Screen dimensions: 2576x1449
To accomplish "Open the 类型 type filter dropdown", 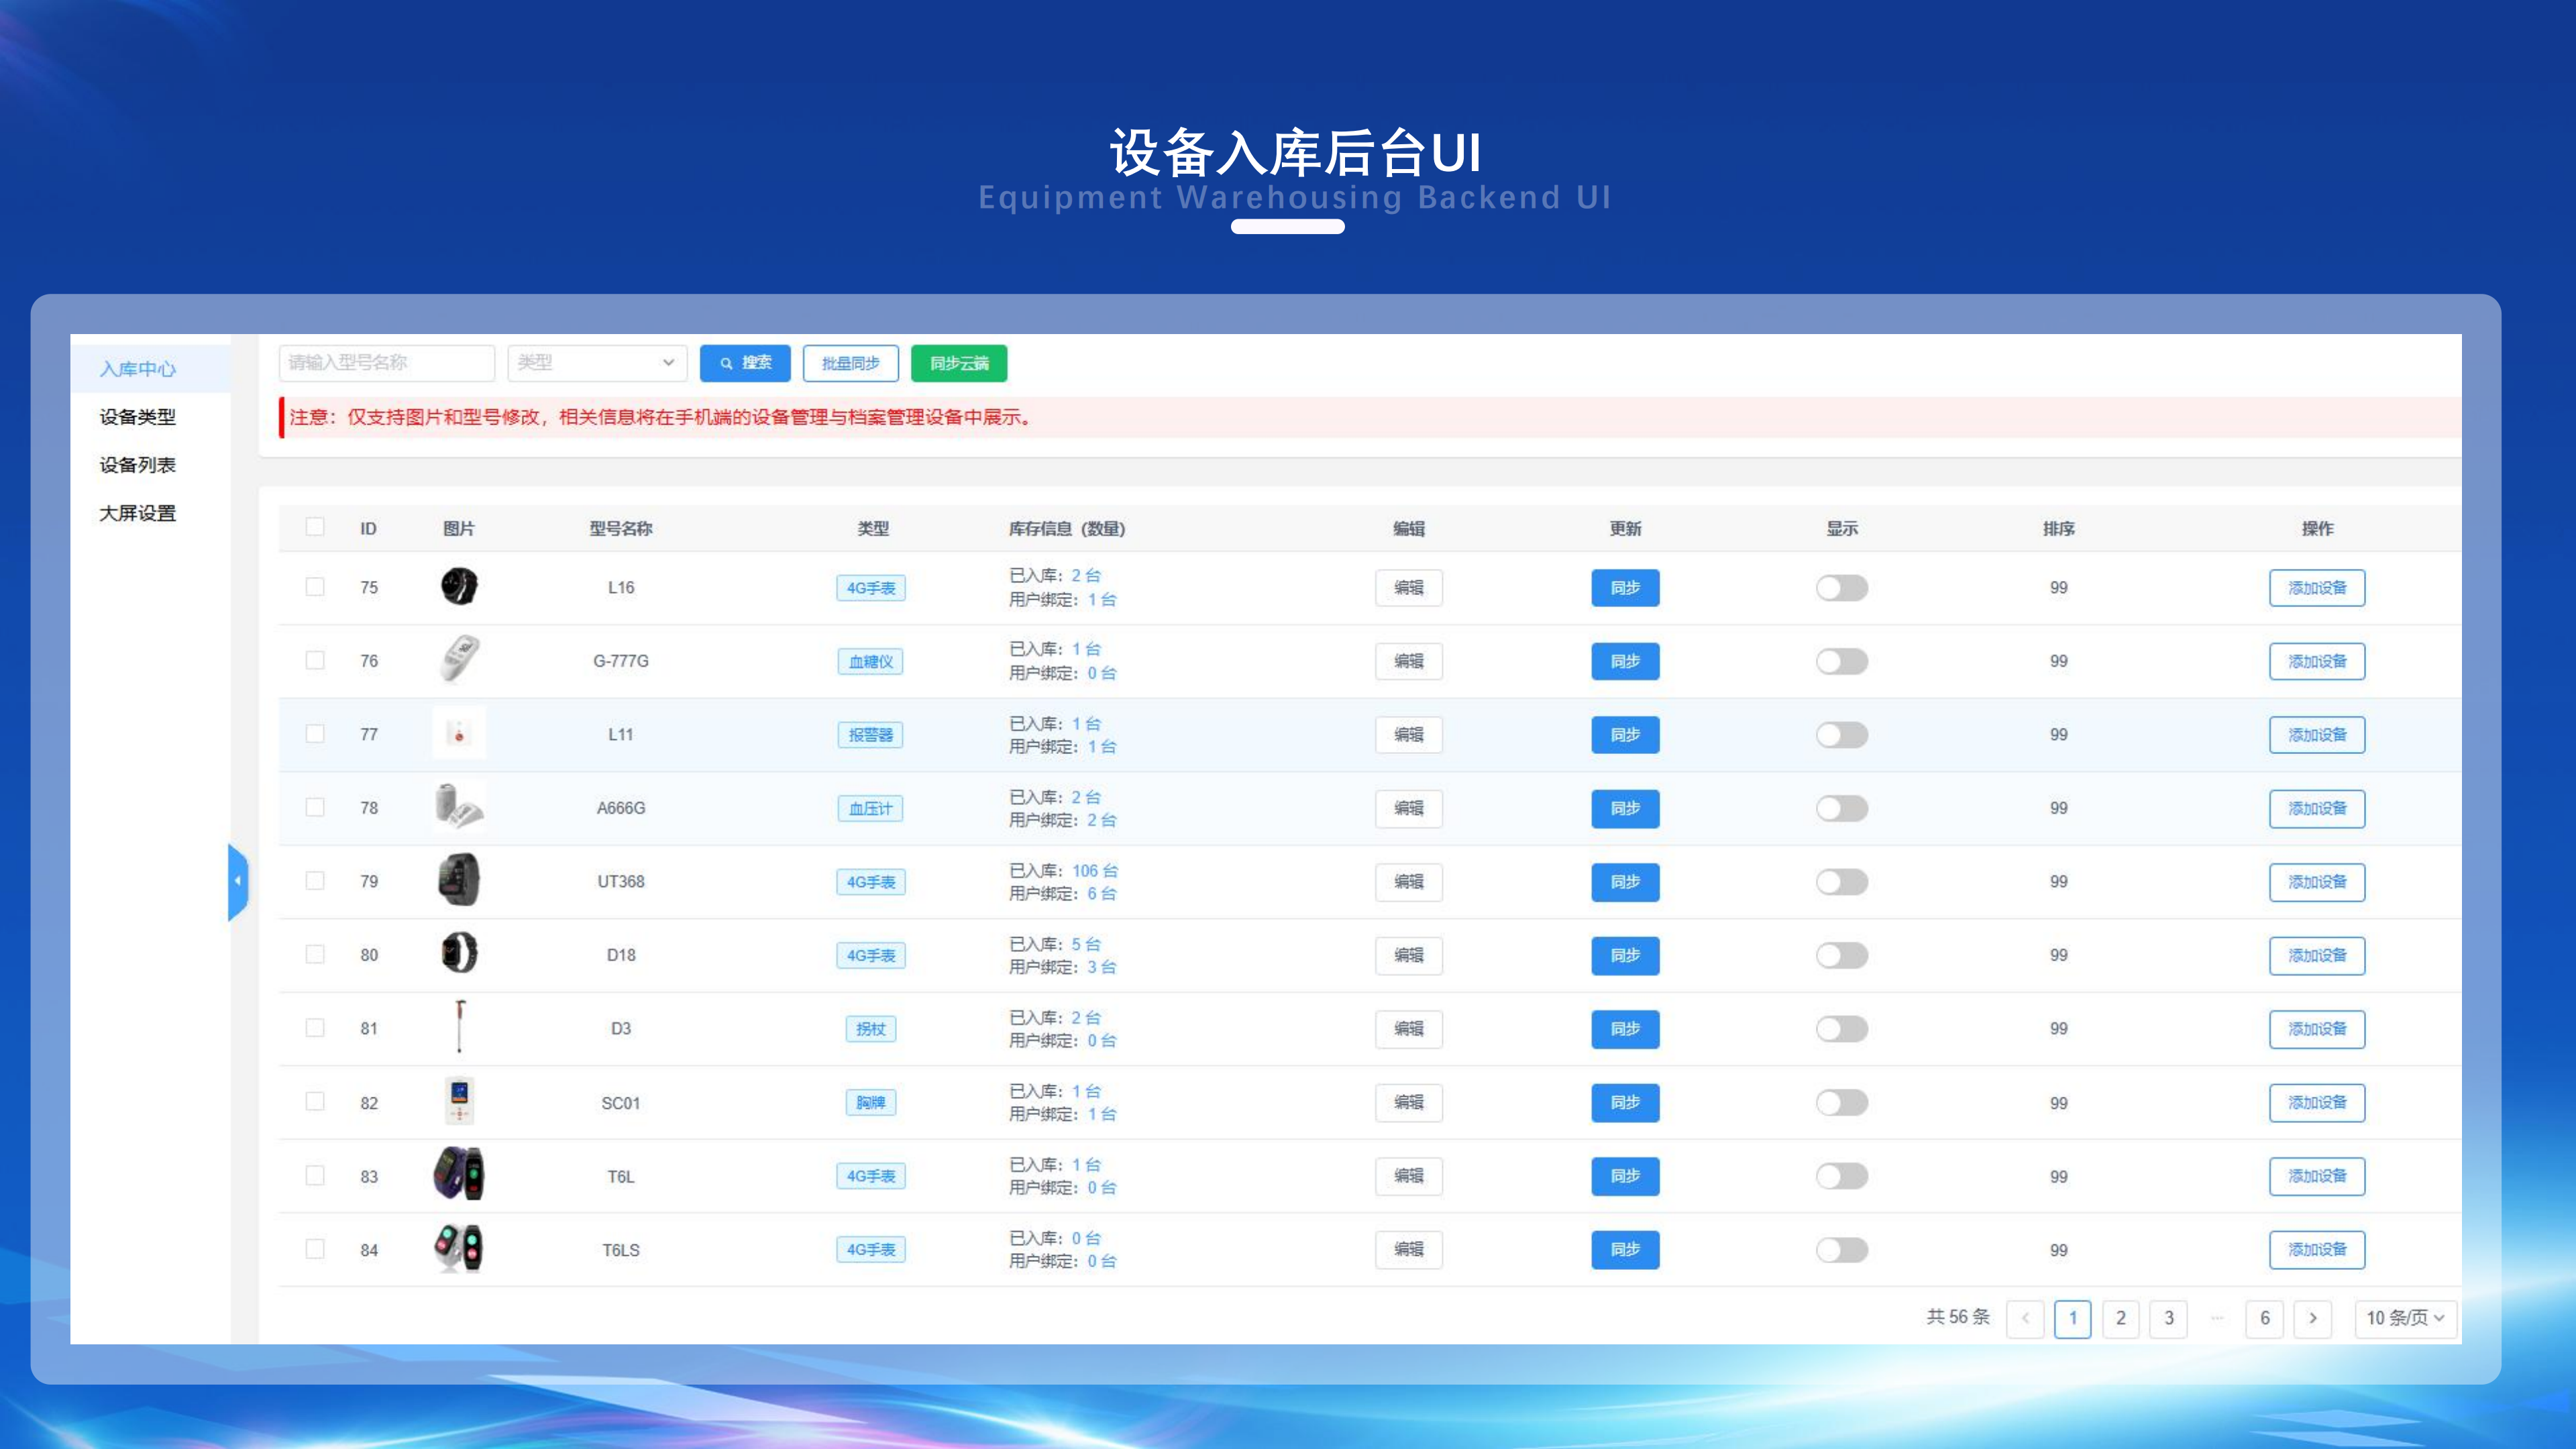I will tap(597, 363).
